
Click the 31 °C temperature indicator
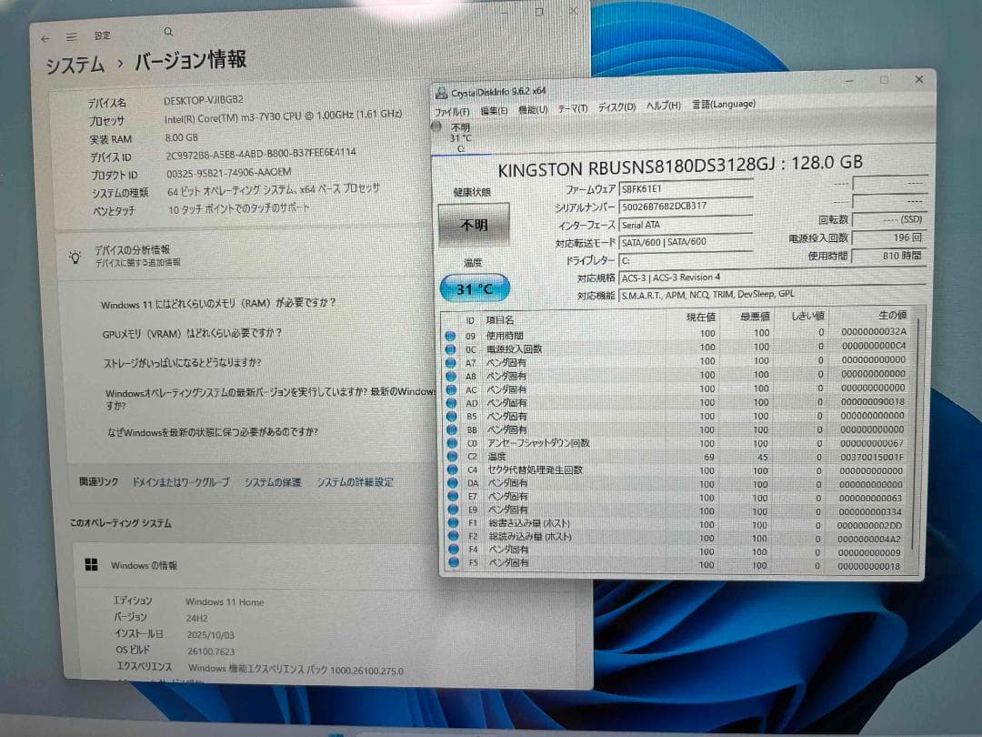[474, 288]
